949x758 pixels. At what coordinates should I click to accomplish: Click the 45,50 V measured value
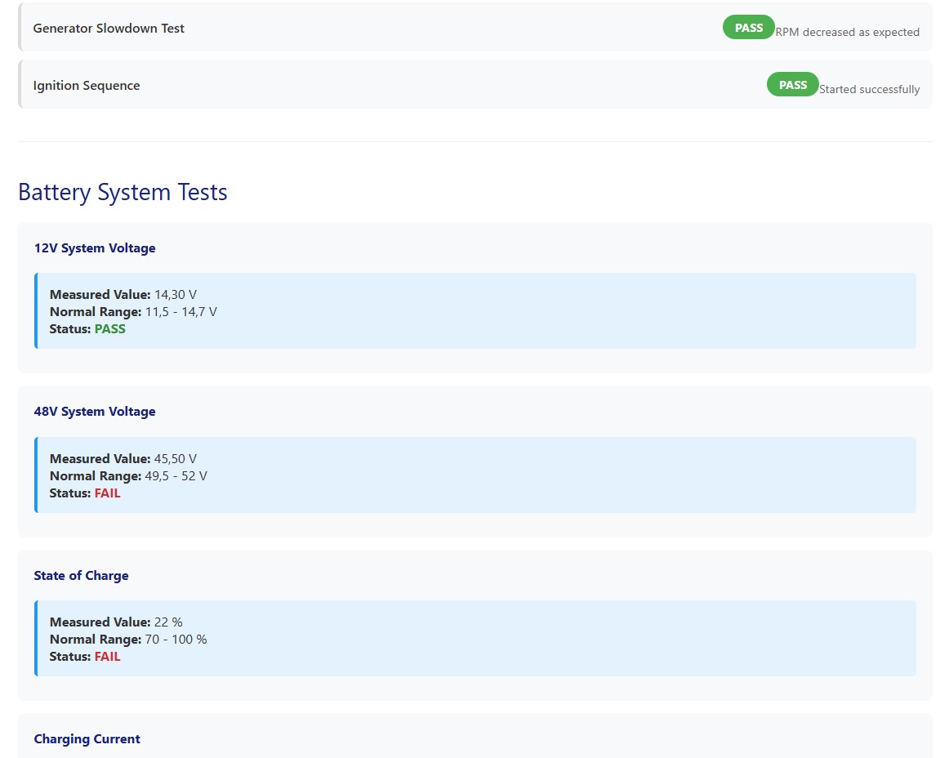click(176, 459)
